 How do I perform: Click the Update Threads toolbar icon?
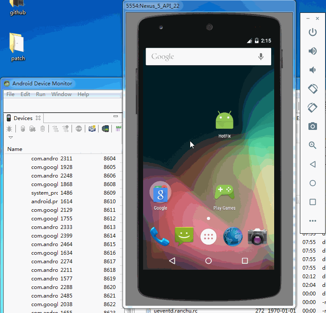click(55, 129)
